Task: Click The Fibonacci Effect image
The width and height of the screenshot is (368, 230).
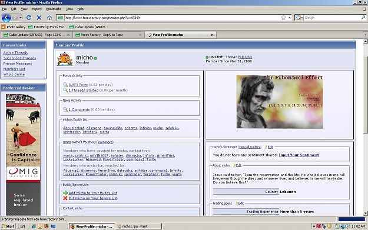Action: (280, 102)
